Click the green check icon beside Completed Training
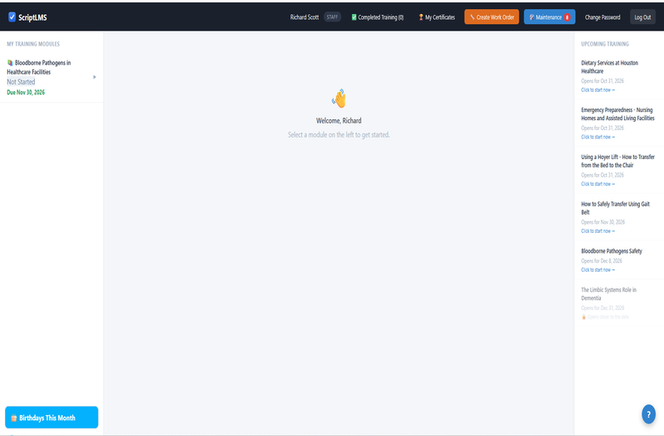Screen dimensions: 664x436 pos(354,17)
